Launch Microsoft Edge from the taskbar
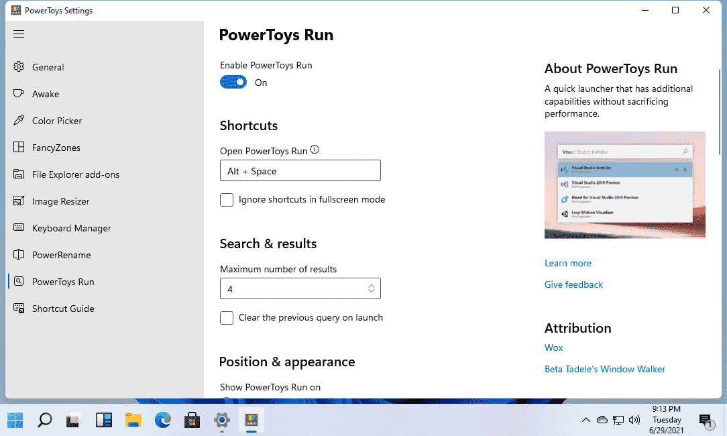The height and width of the screenshot is (436, 727). tap(162, 420)
